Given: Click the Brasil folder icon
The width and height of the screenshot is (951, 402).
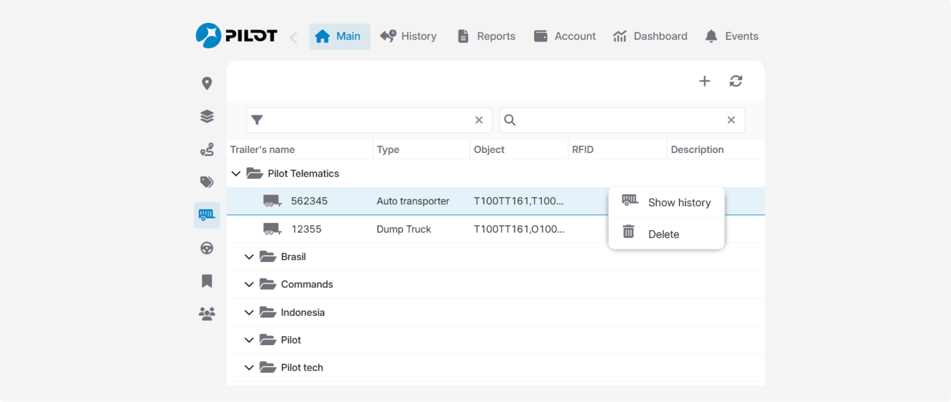Looking at the screenshot, I should pos(268,257).
